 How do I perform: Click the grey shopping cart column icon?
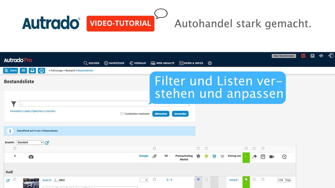222,156
